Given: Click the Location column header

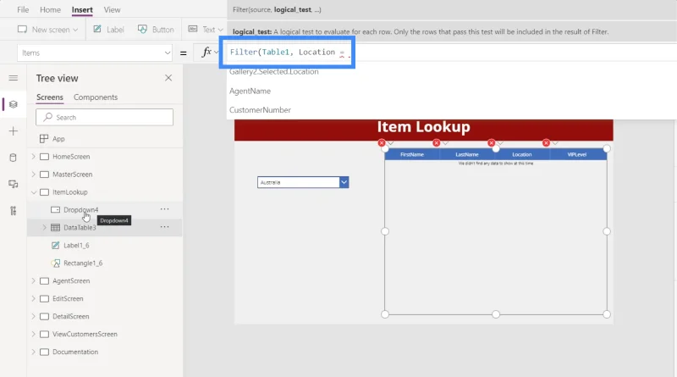Looking at the screenshot, I should click(x=521, y=154).
